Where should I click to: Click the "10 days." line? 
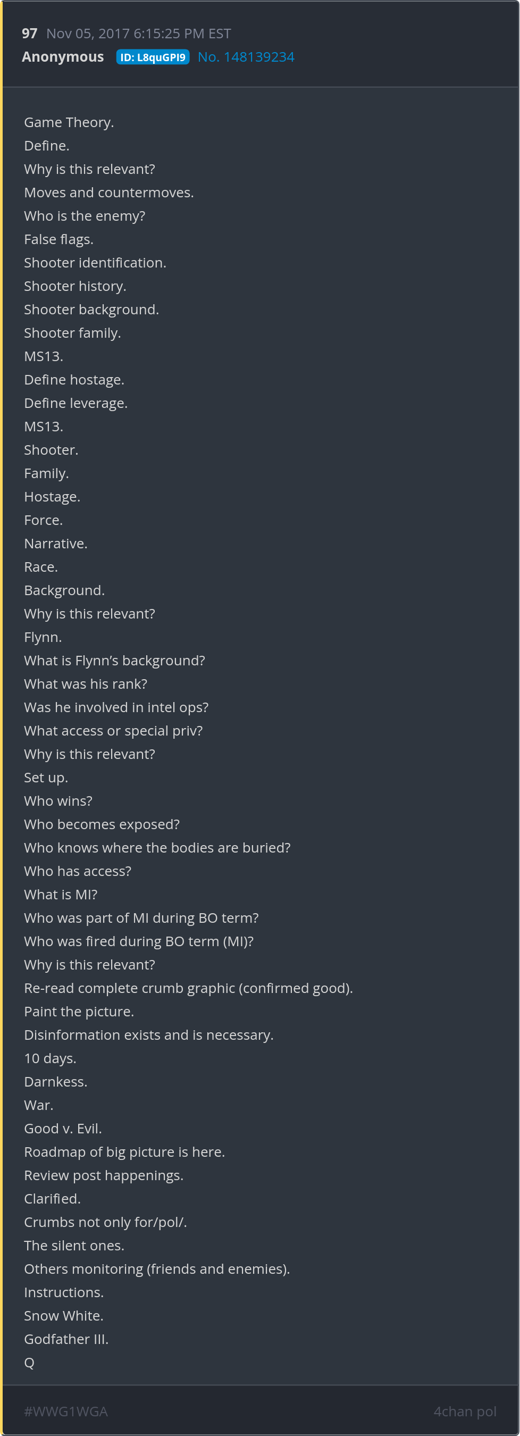point(50,1058)
